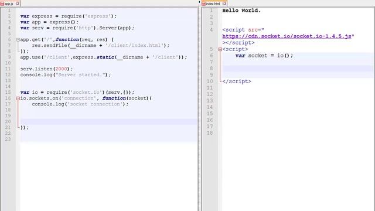
Task: Click the console.log('socket connection') line
Action: tap(80, 104)
